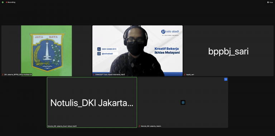Viewport: 275px width, 136px height.
Task: Select the active speaker Notulis_DKI Jakarta tile
Action: click(x=92, y=102)
